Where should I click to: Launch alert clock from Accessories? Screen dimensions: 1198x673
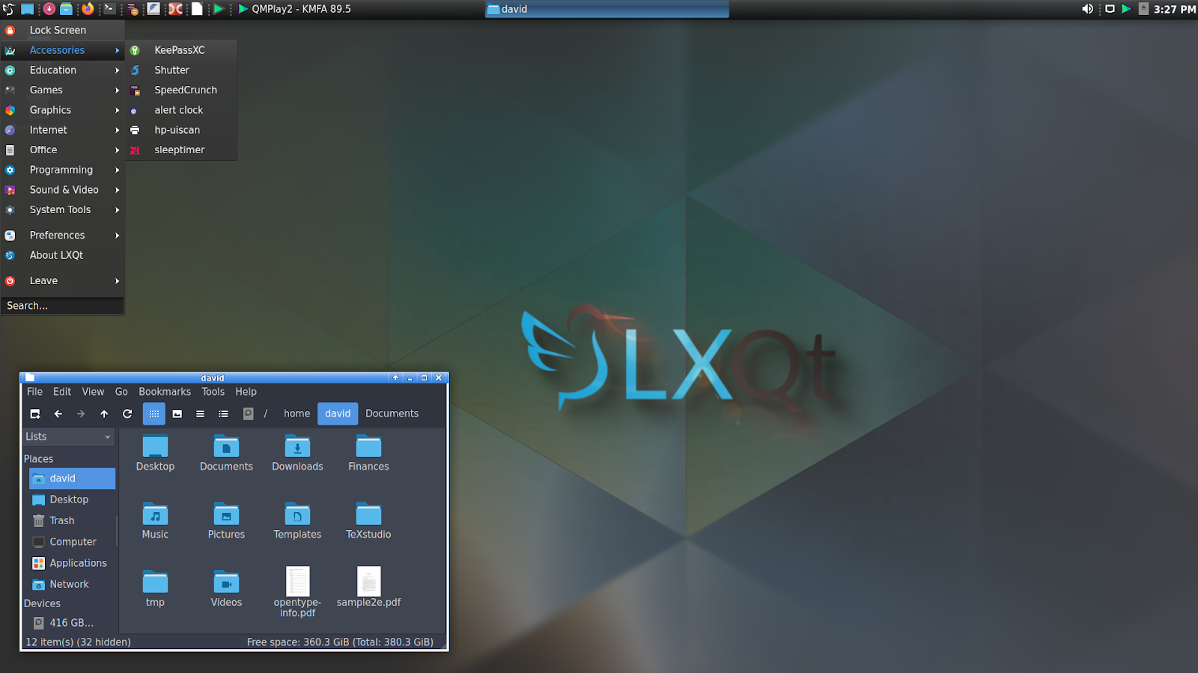[181, 110]
